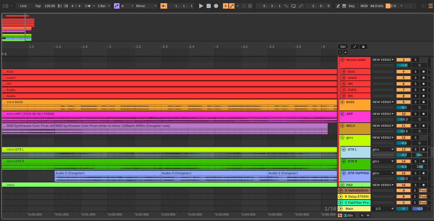This screenshot has width=434, height=221.
Task: Fold the BASS track
Action: (x=342, y=102)
